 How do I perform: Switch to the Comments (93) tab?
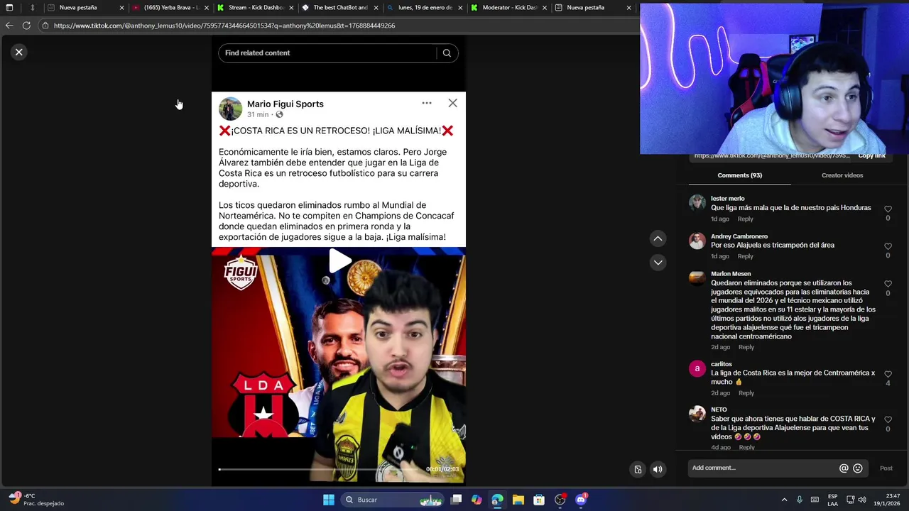click(x=739, y=175)
